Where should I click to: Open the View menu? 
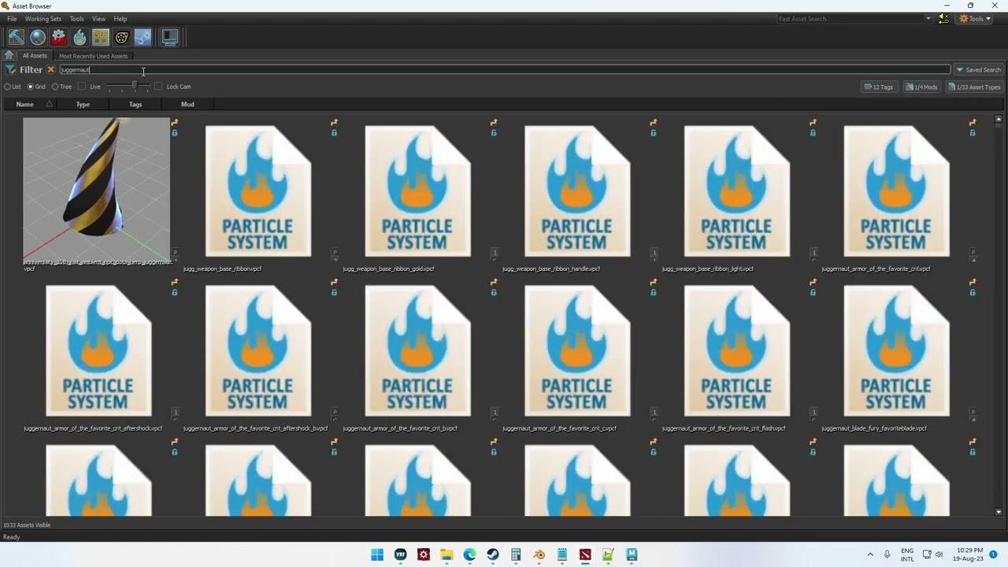pyautogui.click(x=98, y=18)
